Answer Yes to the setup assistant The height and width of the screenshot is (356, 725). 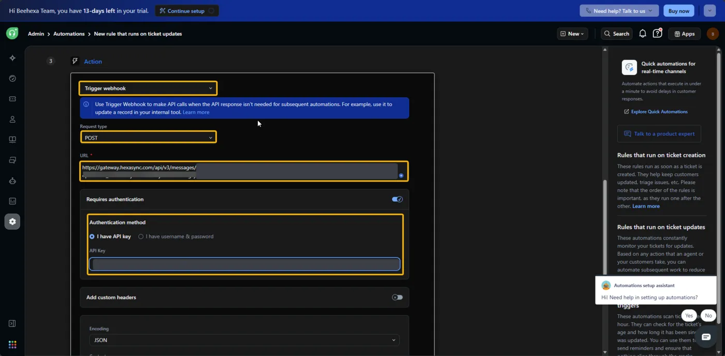click(x=689, y=316)
